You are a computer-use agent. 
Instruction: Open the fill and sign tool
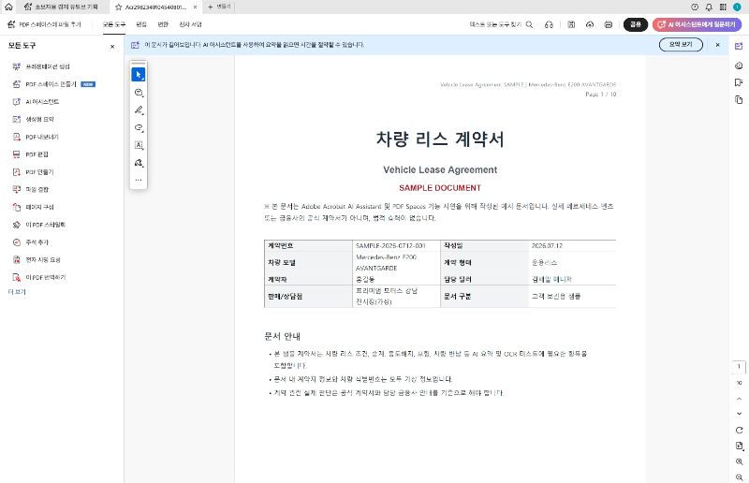(139, 163)
